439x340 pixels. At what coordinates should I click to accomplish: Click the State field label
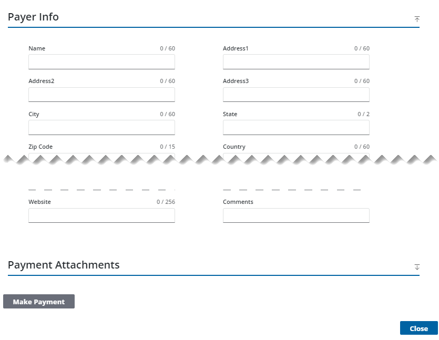pyautogui.click(x=230, y=114)
